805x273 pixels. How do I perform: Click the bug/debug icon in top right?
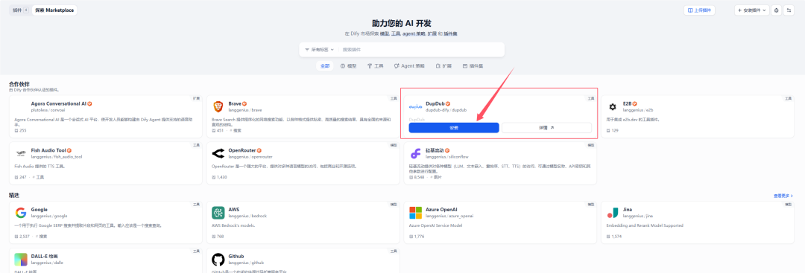[776, 10]
